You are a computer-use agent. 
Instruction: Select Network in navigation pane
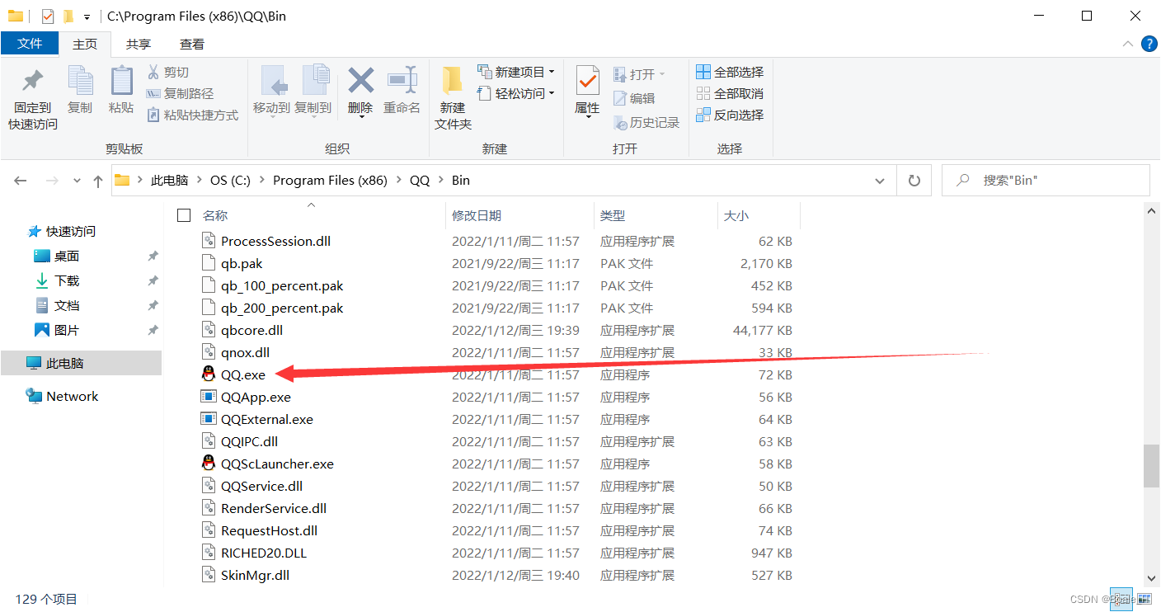point(73,396)
